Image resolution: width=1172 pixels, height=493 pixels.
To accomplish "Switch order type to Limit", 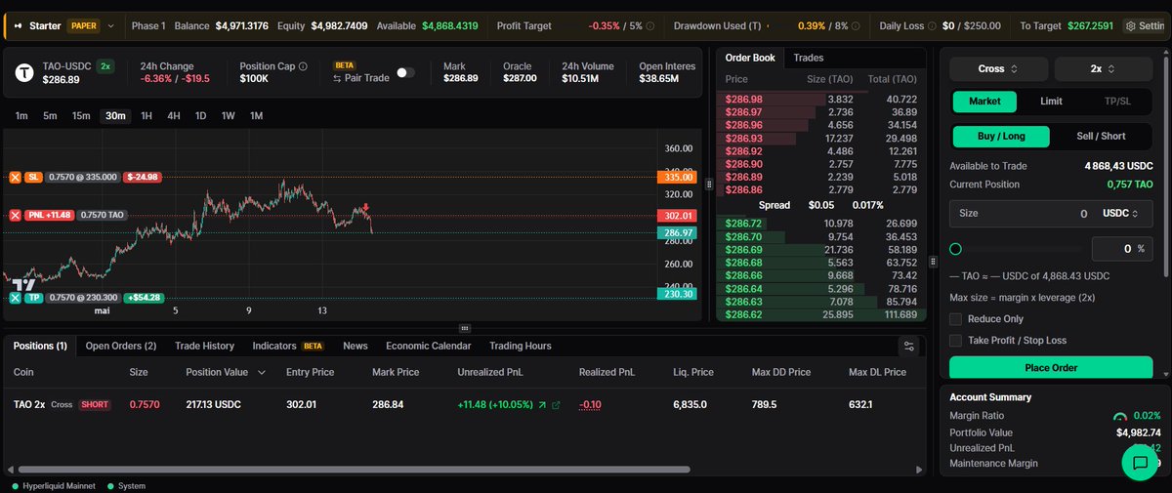I will point(1051,102).
